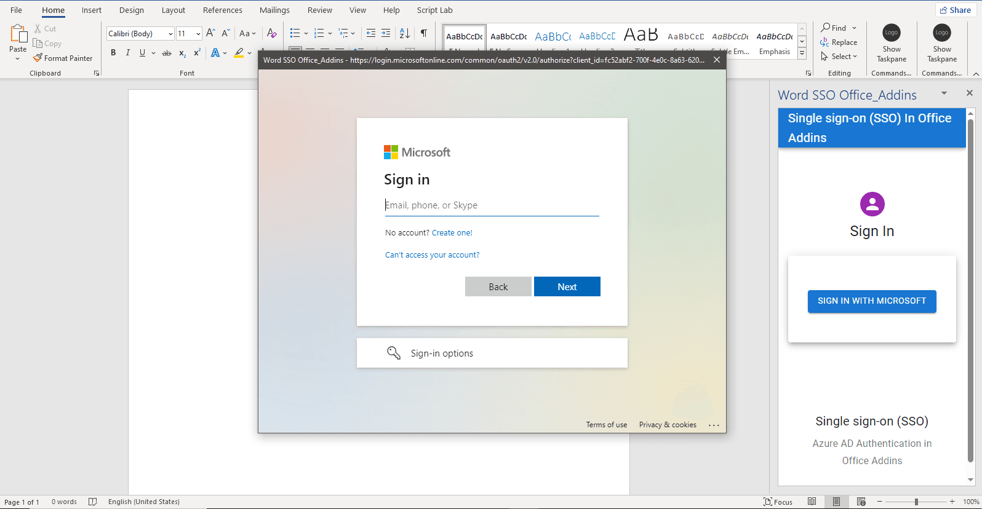Open the Clipboard dialog launcher
Image resolution: width=982 pixels, height=509 pixels.
(x=97, y=73)
